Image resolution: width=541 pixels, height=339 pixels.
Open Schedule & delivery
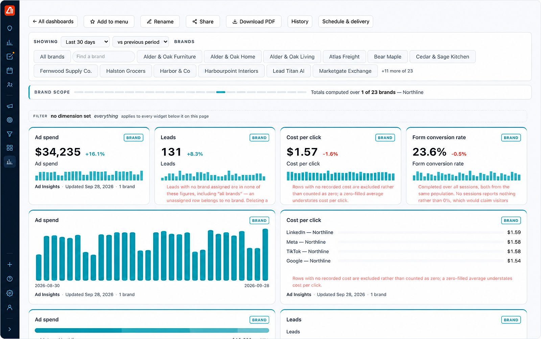point(346,22)
